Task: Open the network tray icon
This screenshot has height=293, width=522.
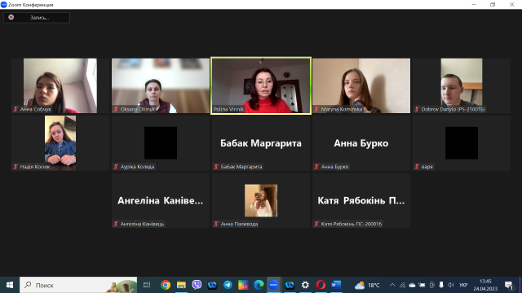Action: [402, 285]
